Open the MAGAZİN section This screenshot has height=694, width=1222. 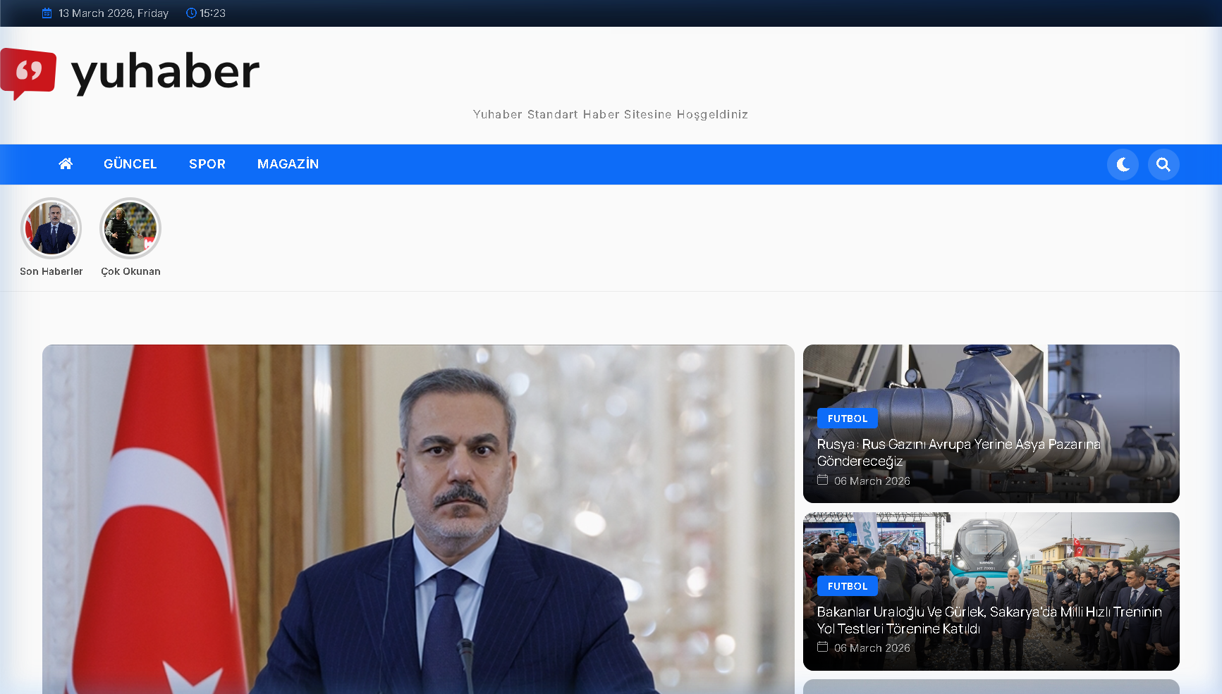(x=288, y=163)
